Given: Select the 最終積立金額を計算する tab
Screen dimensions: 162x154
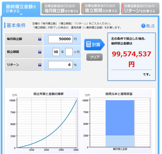Looking at the screenshot, I should [x=21, y=9].
